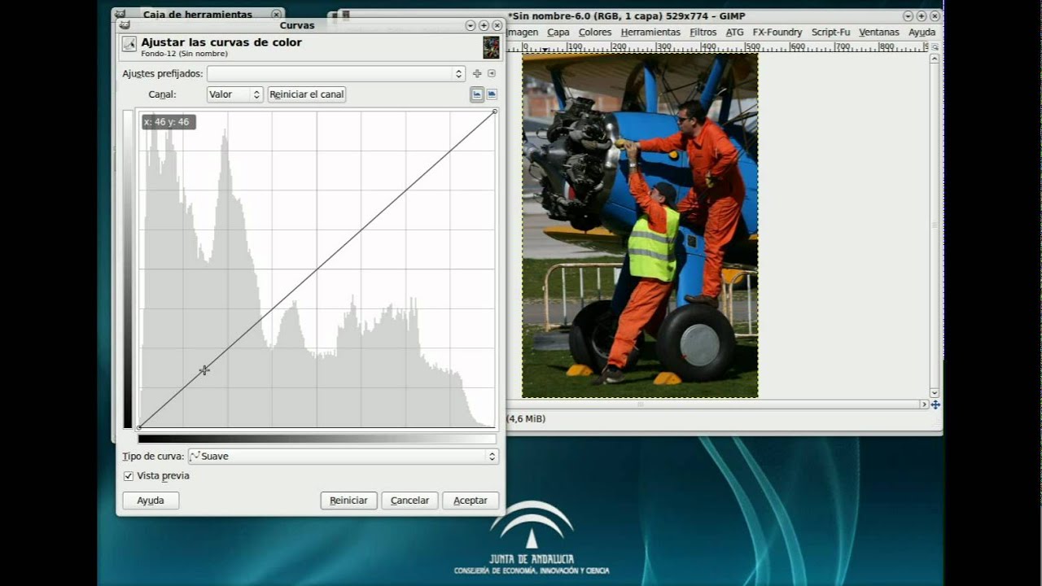Viewport: 1042px width, 586px height.
Task: Click the Reiniciar button
Action: (348, 501)
